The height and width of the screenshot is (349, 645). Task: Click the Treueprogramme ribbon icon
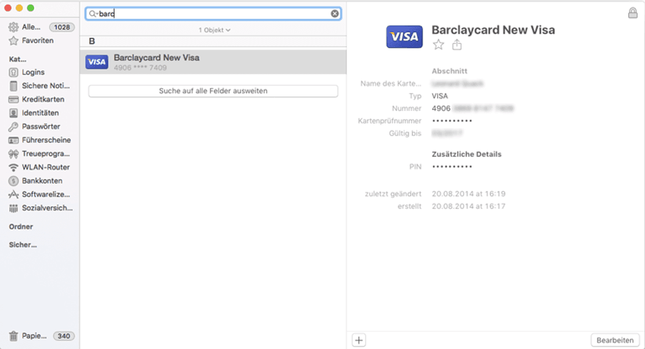(14, 154)
